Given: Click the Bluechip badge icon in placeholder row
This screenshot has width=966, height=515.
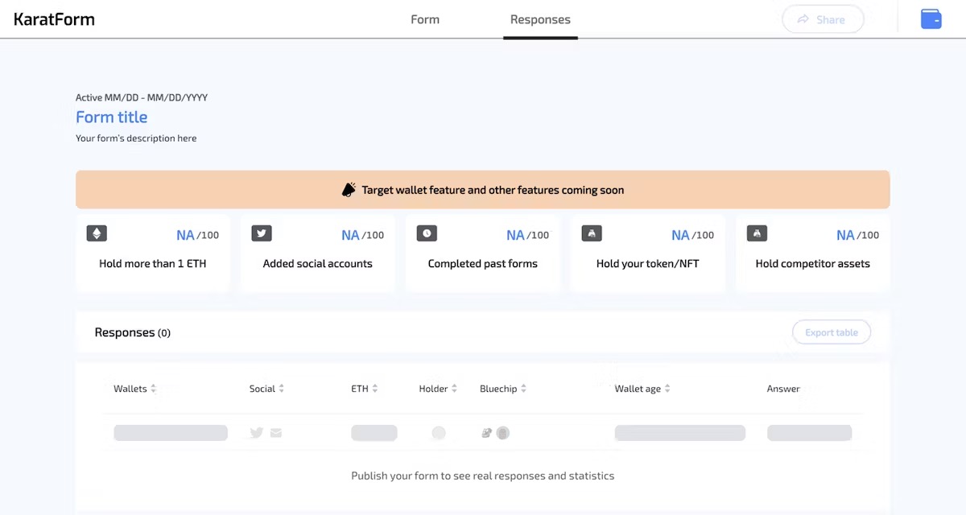Looking at the screenshot, I should 486,433.
